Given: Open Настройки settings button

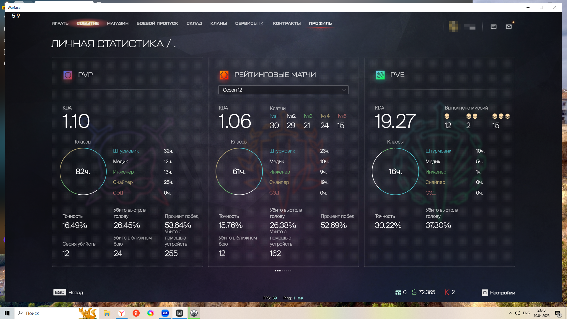Looking at the screenshot, I should (x=498, y=293).
